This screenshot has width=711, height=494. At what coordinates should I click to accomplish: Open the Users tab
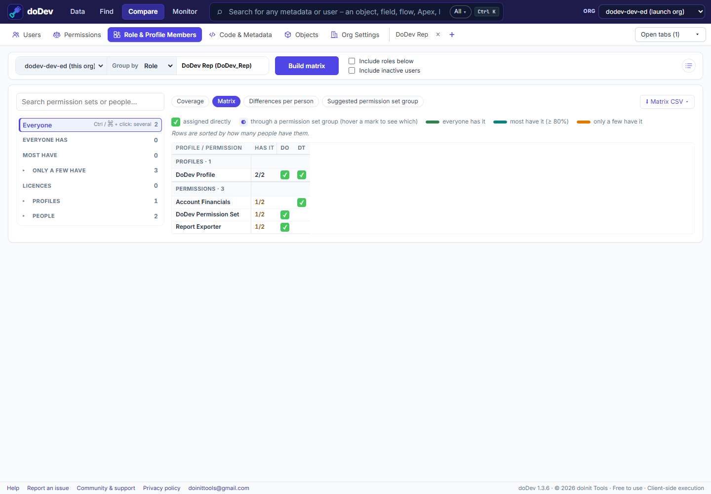pyautogui.click(x=27, y=35)
